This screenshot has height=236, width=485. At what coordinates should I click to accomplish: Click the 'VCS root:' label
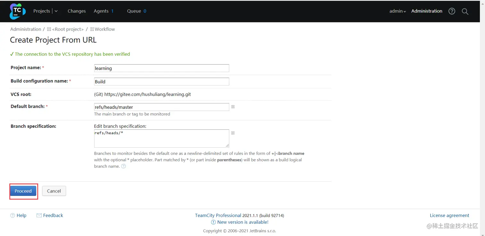[x=21, y=94]
